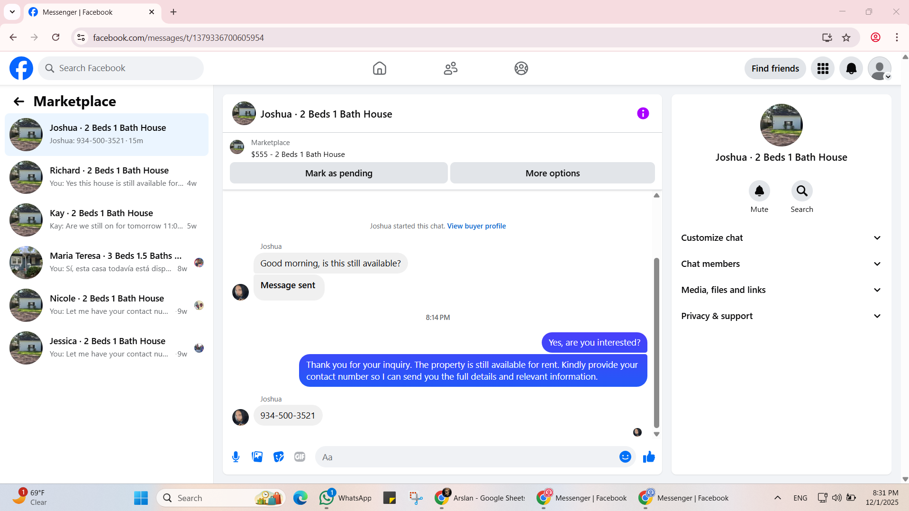This screenshot has width=909, height=511.
Task: Open the $555 Marketplace listing link
Action: [x=298, y=155]
